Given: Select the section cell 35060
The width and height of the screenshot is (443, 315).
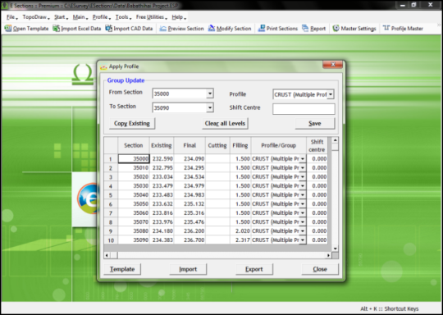Looking at the screenshot, I should coord(134,213).
